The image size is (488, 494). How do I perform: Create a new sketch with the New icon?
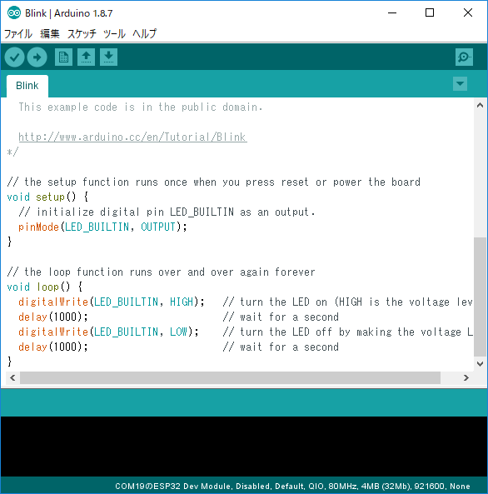tap(63, 57)
